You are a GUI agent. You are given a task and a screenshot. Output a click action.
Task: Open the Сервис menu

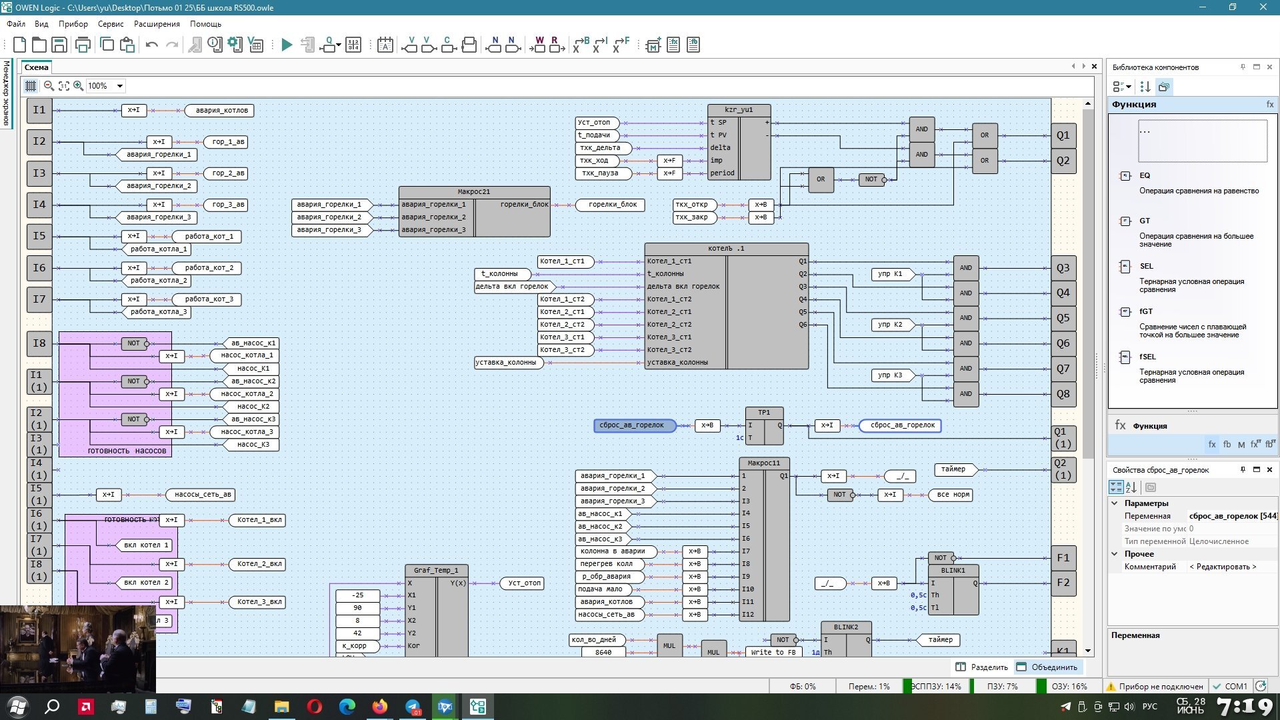point(111,24)
